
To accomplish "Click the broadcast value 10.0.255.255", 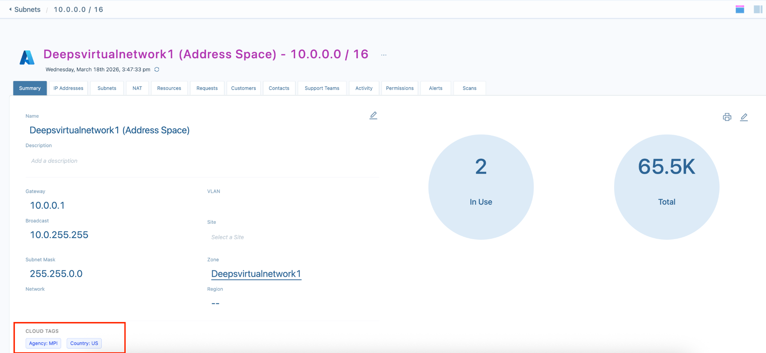I will 59,235.
